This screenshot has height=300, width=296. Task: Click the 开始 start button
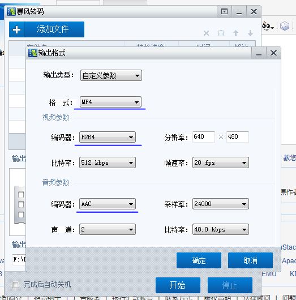(178, 285)
